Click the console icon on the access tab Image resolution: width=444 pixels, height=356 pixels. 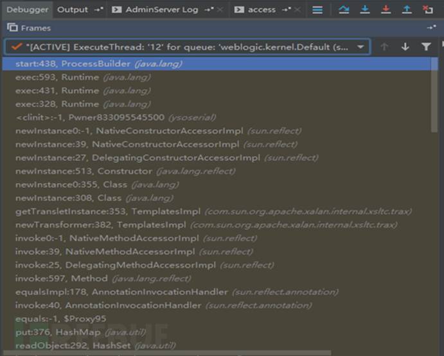(x=239, y=10)
